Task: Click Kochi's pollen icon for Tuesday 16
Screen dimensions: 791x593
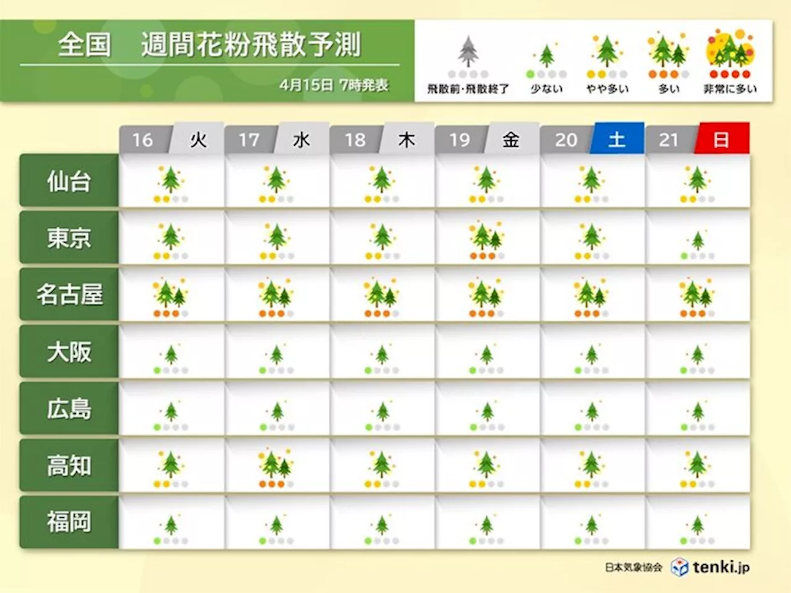Action: pos(171,468)
